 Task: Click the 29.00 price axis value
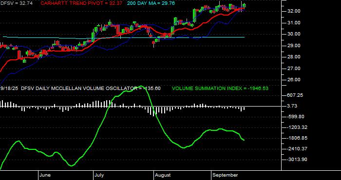pyautogui.click(x=294, y=46)
